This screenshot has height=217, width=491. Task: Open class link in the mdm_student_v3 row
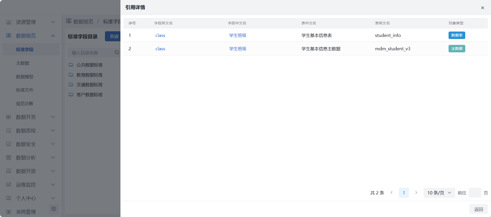pos(160,49)
